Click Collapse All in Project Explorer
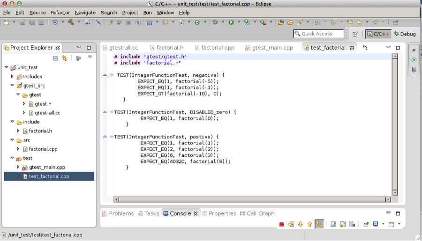 [x=55, y=58]
